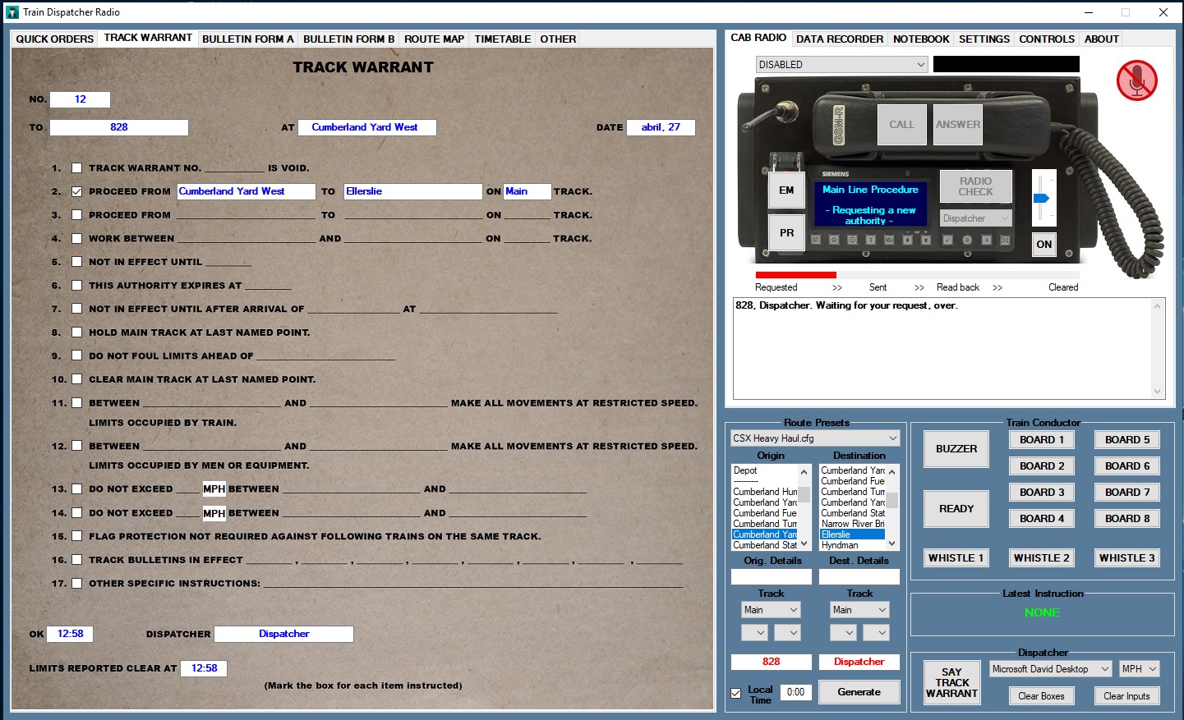This screenshot has width=1184, height=720.
Task: Check item 10 Clear Main Track box
Action: click(76, 379)
